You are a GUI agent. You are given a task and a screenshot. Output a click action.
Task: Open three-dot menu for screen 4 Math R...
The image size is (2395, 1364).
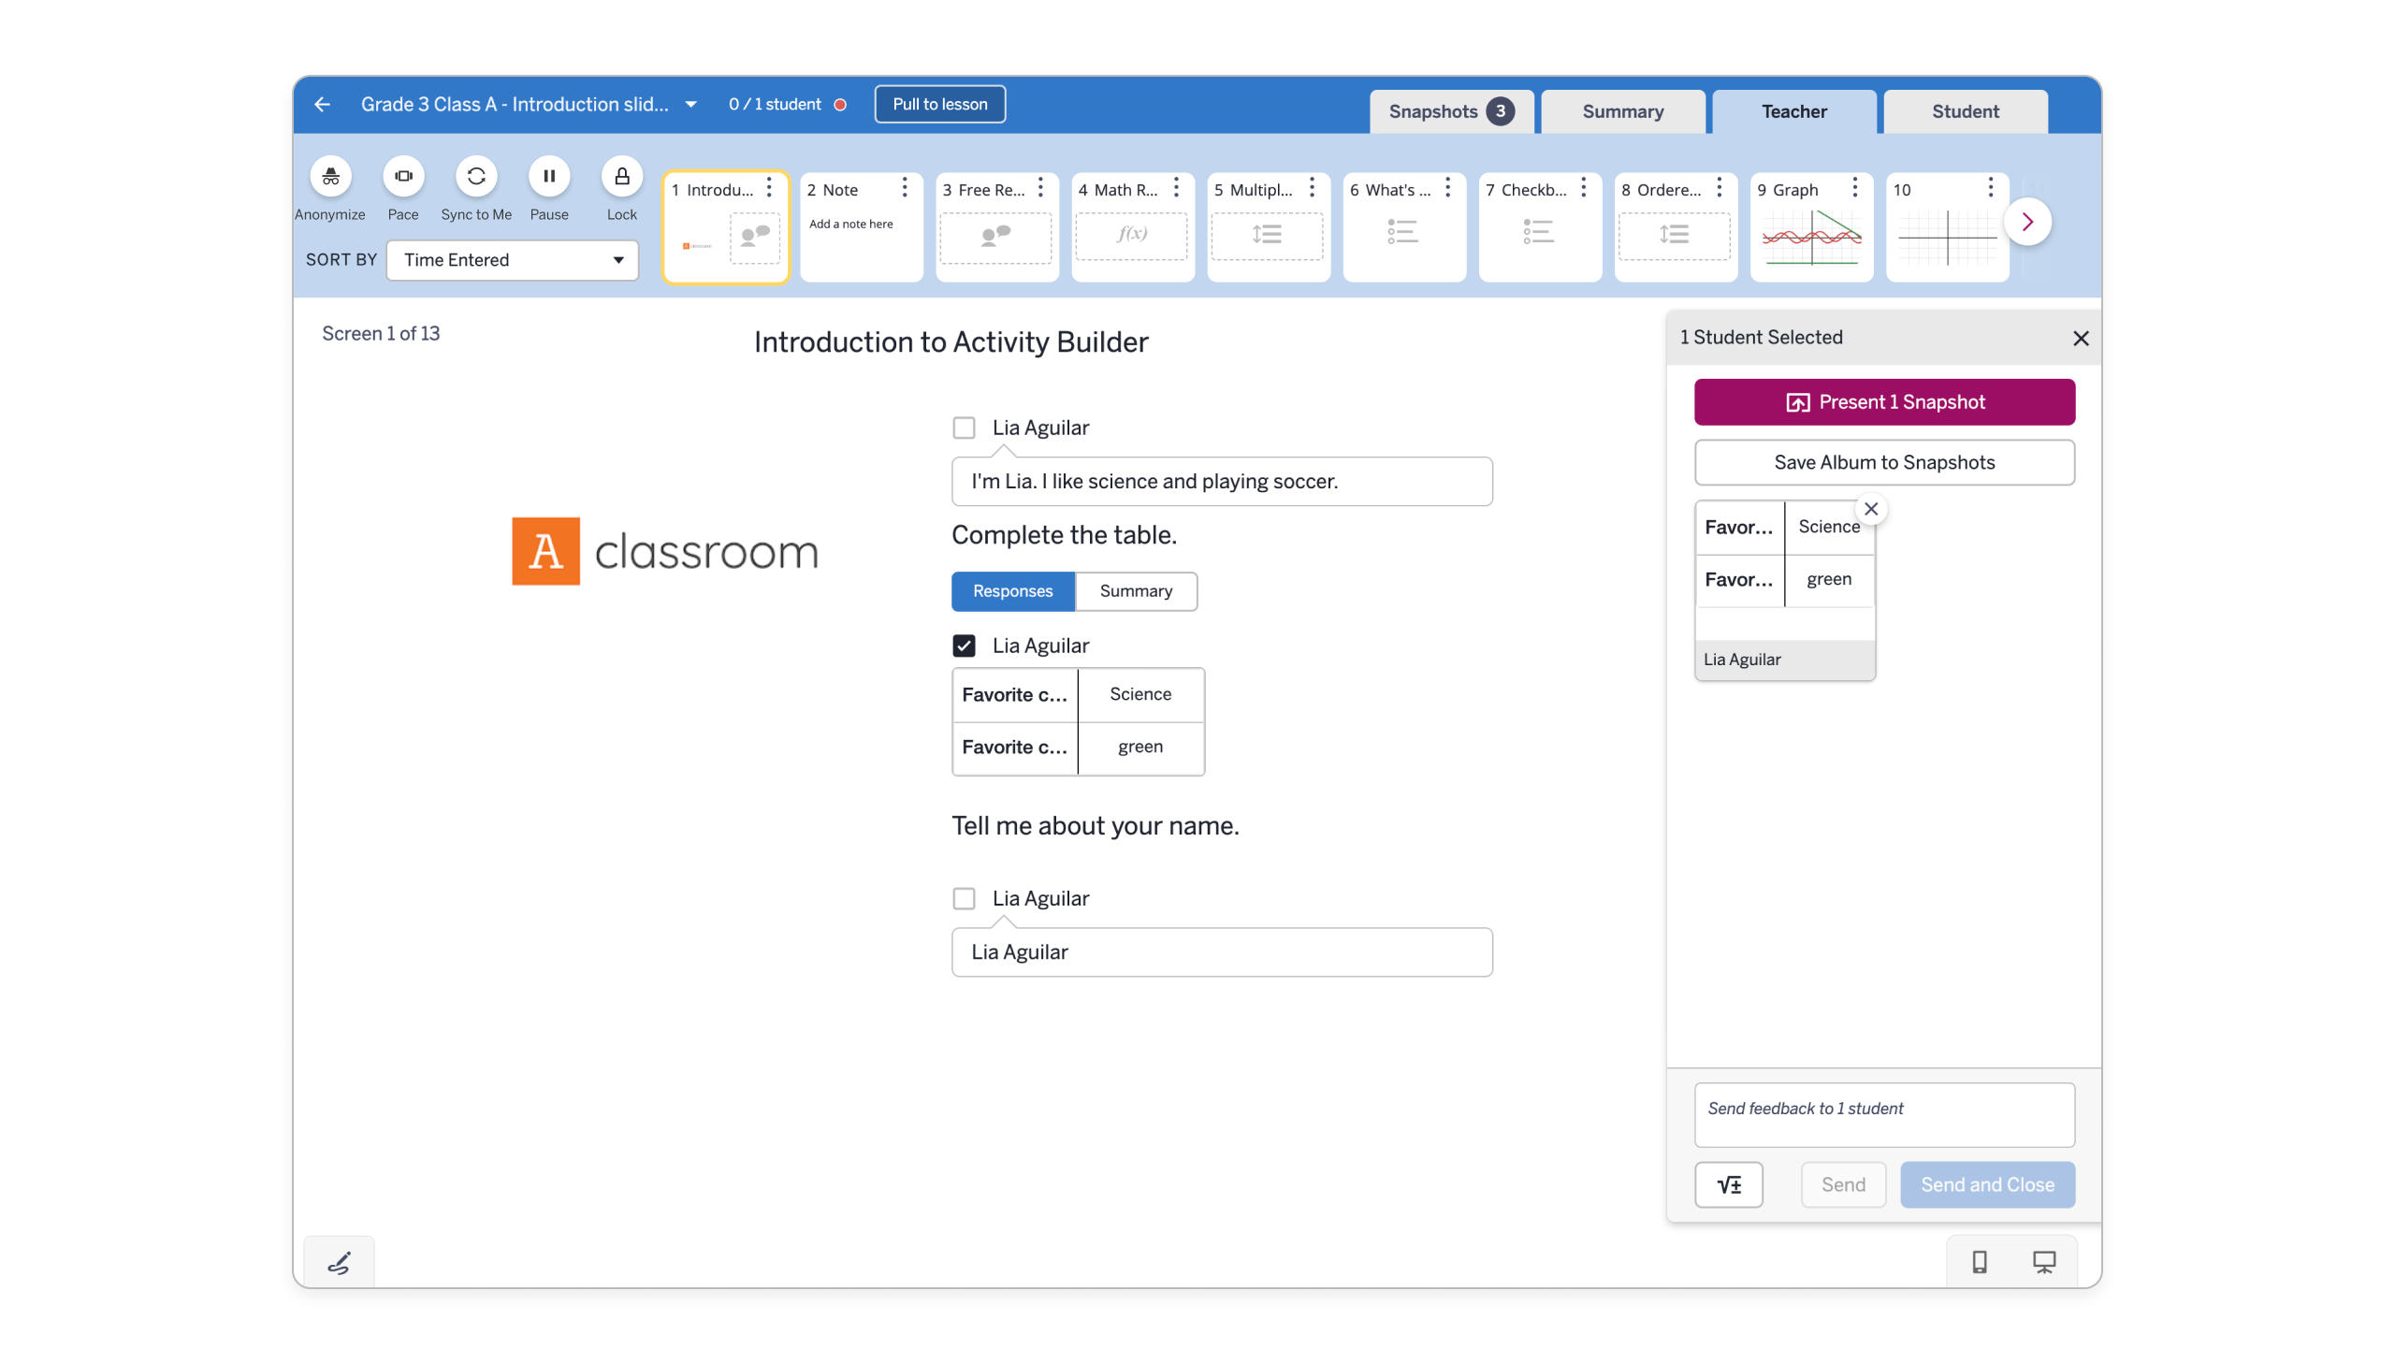(x=1175, y=188)
